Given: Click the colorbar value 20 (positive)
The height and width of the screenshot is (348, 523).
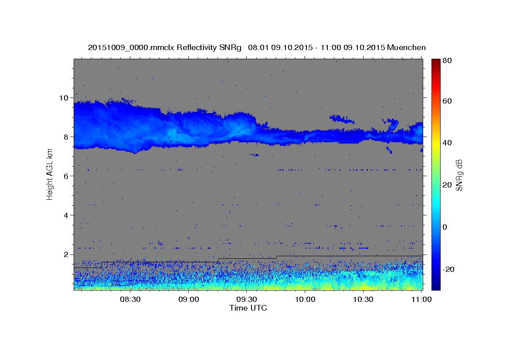Looking at the screenshot, I should (x=447, y=185).
